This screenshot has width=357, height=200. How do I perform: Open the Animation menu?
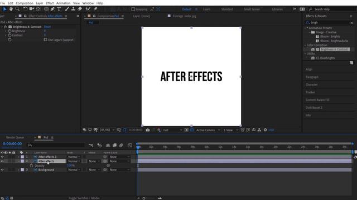pos(63,3)
